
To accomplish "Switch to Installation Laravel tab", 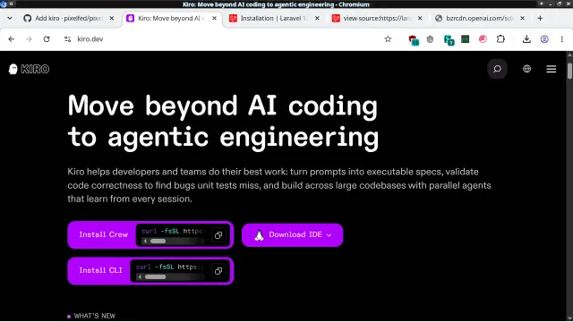I will pyautogui.click(x=274, y=18).
